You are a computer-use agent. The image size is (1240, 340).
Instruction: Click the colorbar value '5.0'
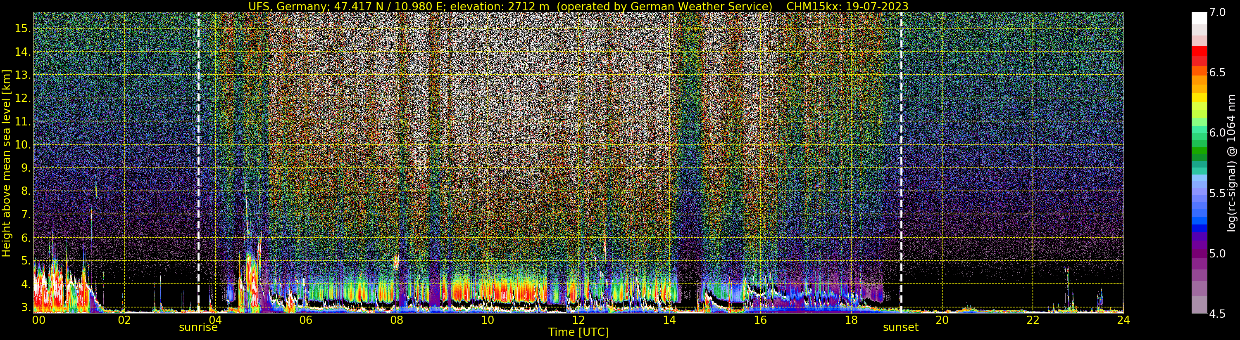(1217, 253)
